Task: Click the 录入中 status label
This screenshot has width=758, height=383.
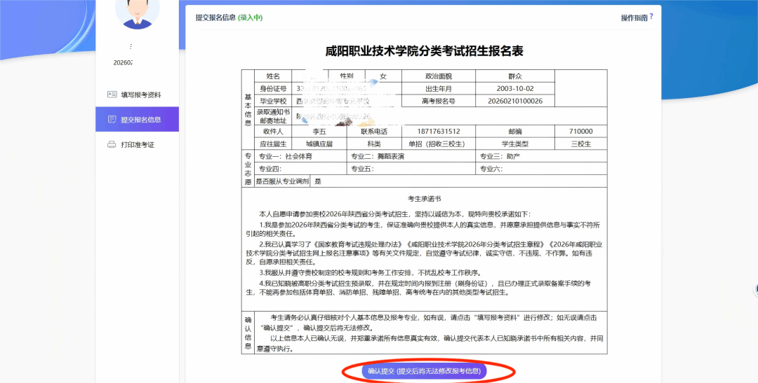Action: pyautogui.click(x=251, y=18)
